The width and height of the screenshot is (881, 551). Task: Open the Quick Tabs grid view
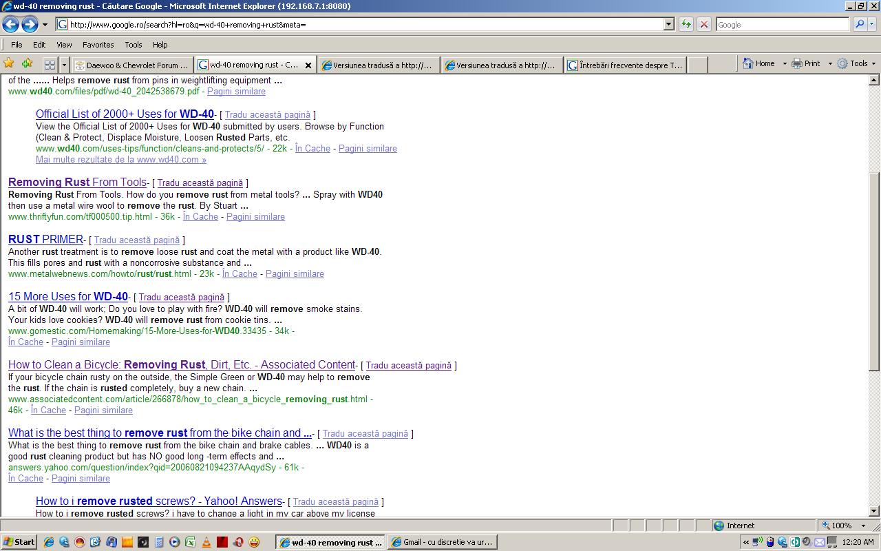50,65
